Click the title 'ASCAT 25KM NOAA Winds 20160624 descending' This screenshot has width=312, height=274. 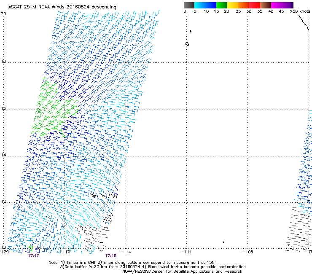point(62,7)
